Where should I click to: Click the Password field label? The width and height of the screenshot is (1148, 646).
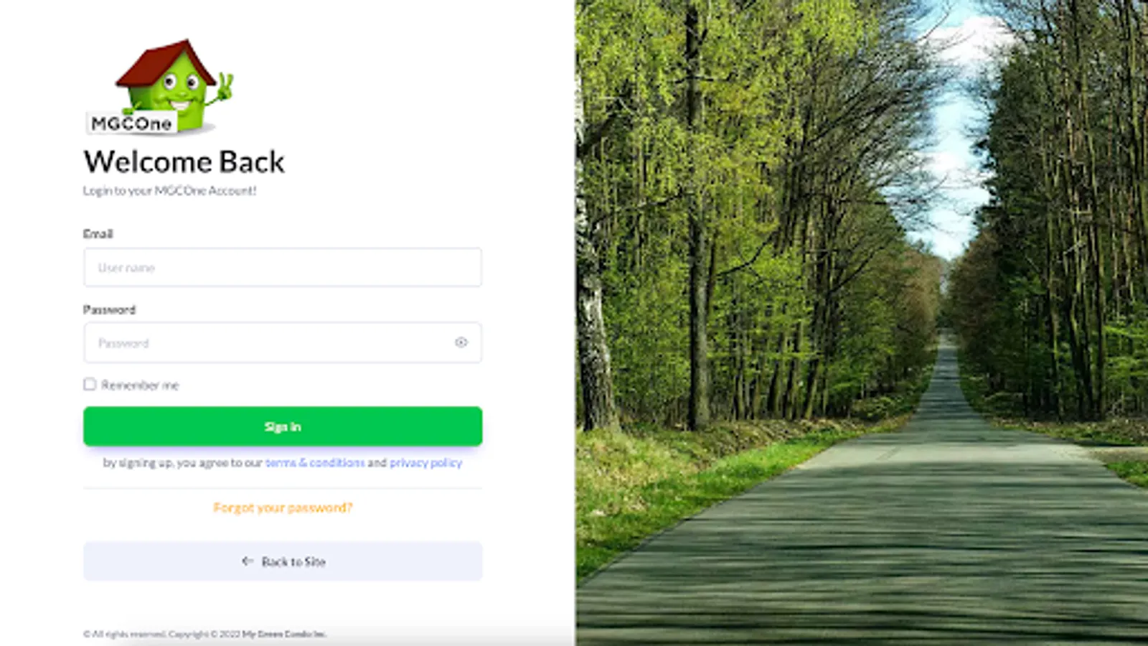[x=109, y=310]
